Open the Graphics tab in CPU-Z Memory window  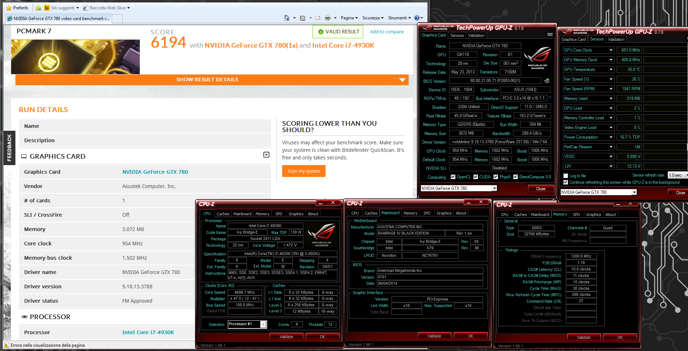[593, 215]
